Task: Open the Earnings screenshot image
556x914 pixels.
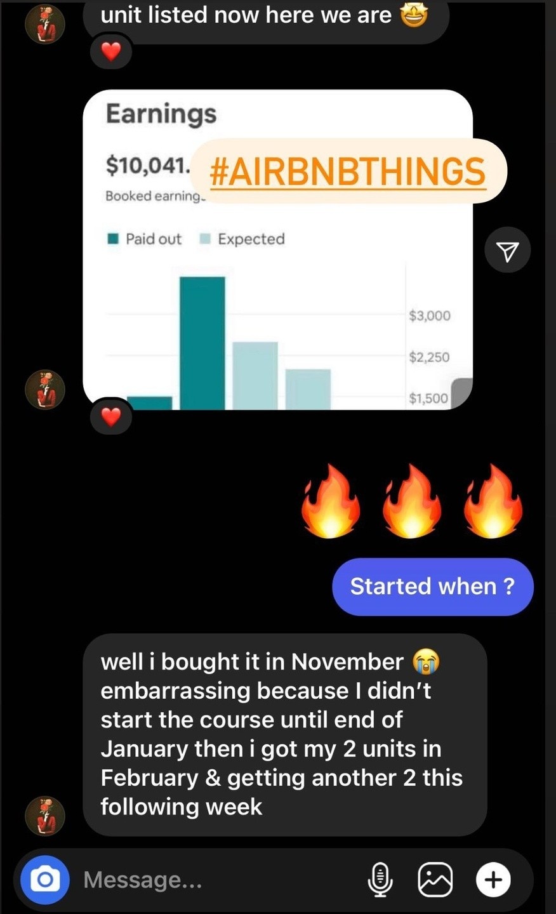Action: [x=278, y=250]
